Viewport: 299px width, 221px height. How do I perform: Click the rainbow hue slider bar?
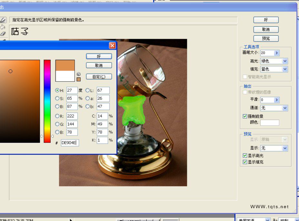coord(47,101)
